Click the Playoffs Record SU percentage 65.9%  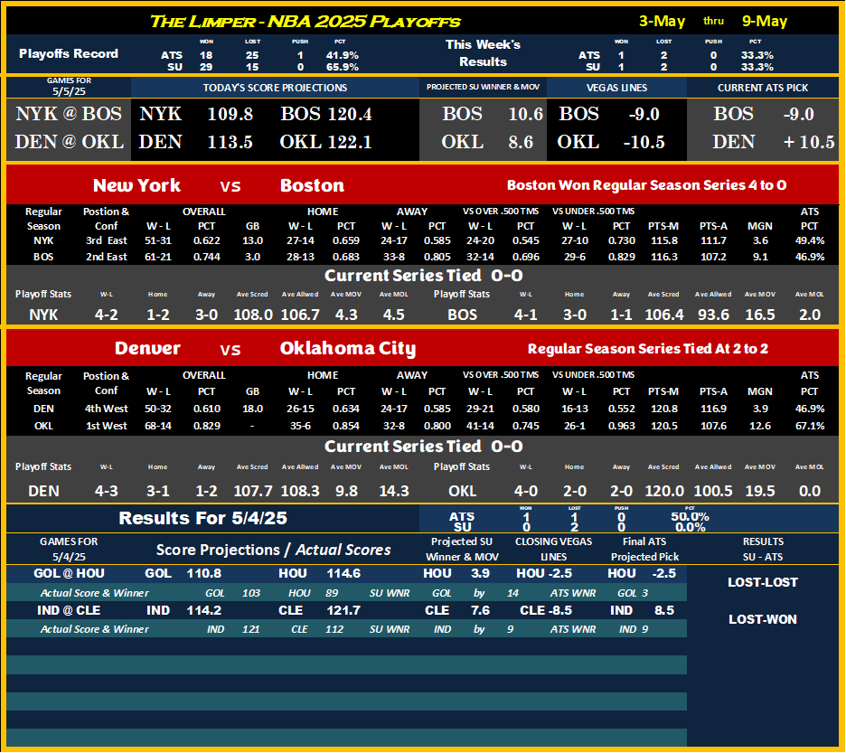tap(342, 67)
